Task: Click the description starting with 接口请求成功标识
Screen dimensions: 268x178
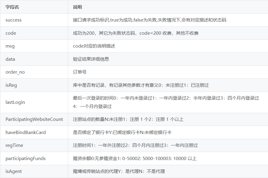Action: click(x=149, y=20)
